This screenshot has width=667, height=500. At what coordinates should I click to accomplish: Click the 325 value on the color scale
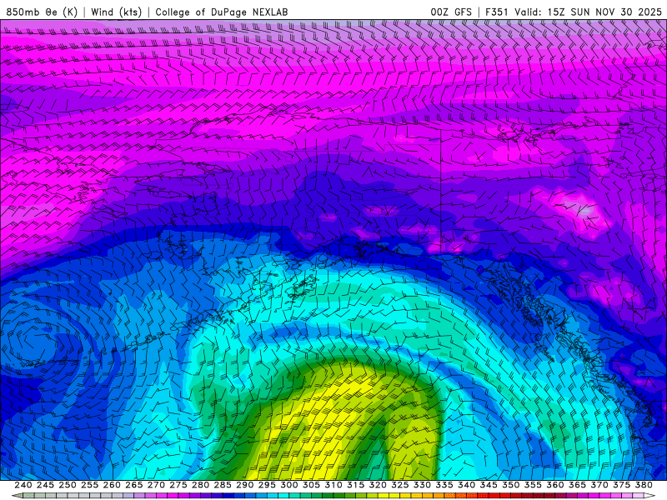(x=399, y=485)
